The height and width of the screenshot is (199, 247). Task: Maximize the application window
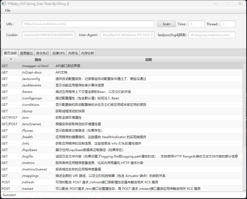[x=227, y=4]
